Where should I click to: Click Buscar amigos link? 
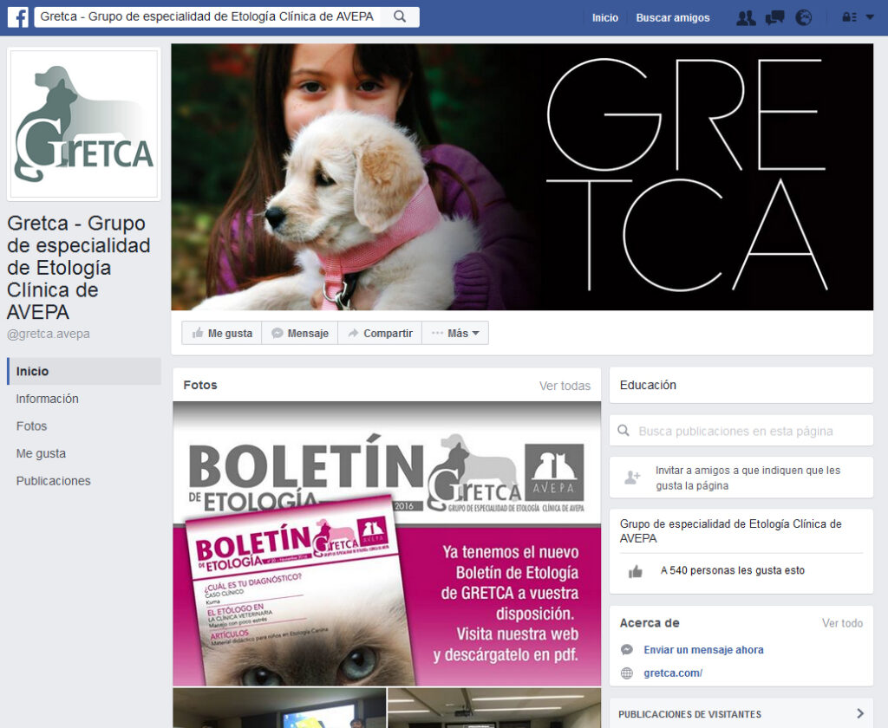pyautogui.click(x=672, y=18)
